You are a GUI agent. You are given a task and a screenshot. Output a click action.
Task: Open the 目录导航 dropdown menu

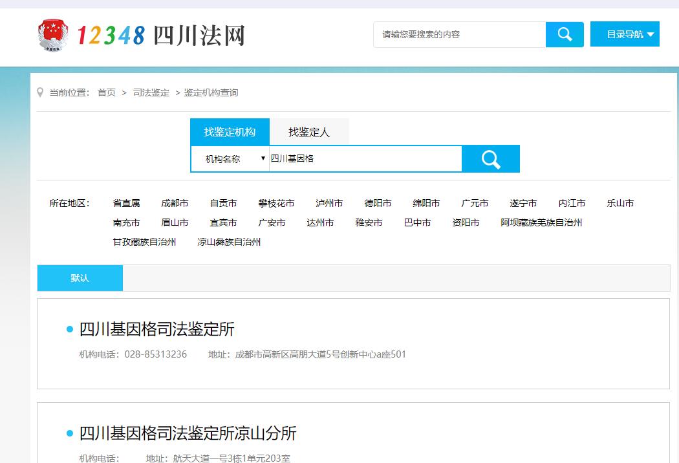tap(625, 34)
